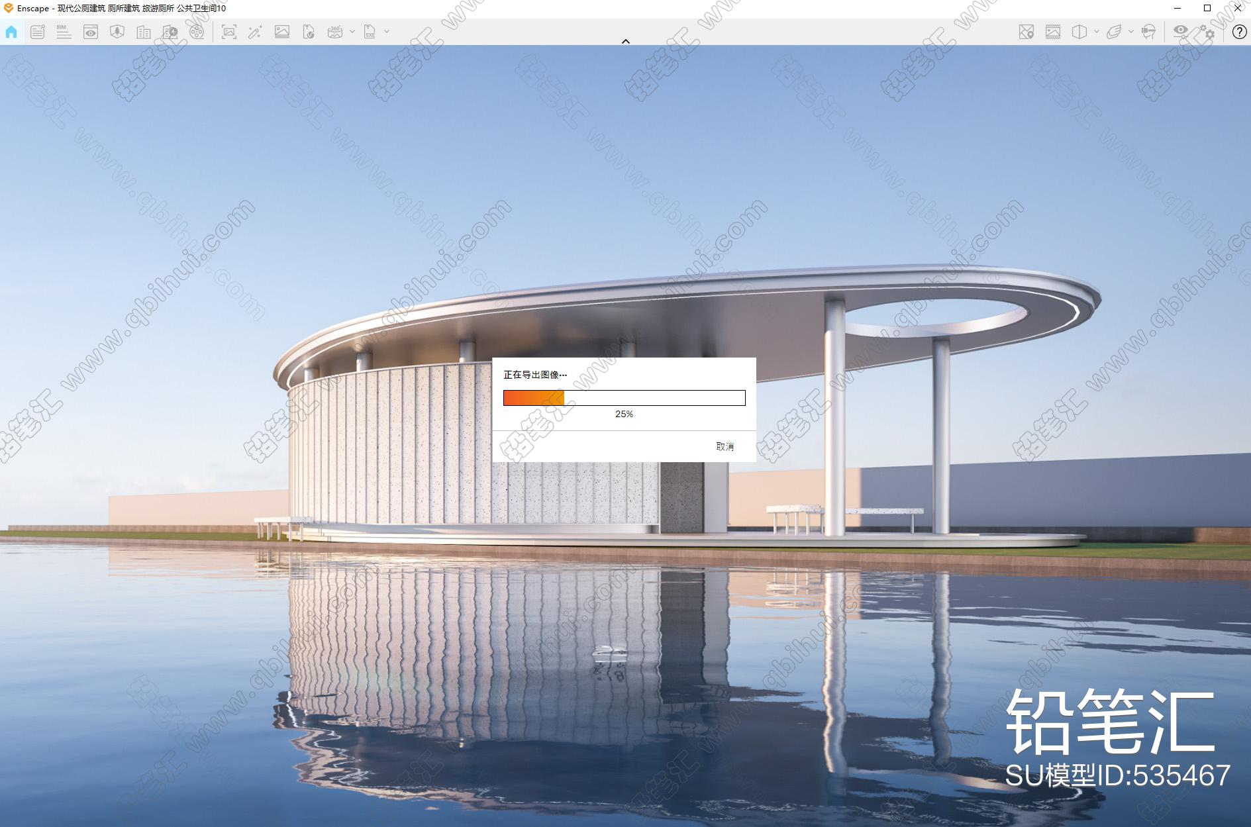Go to the Home view icon
1251x827 pixels.
pyautogui.click(x=11, y=32)
